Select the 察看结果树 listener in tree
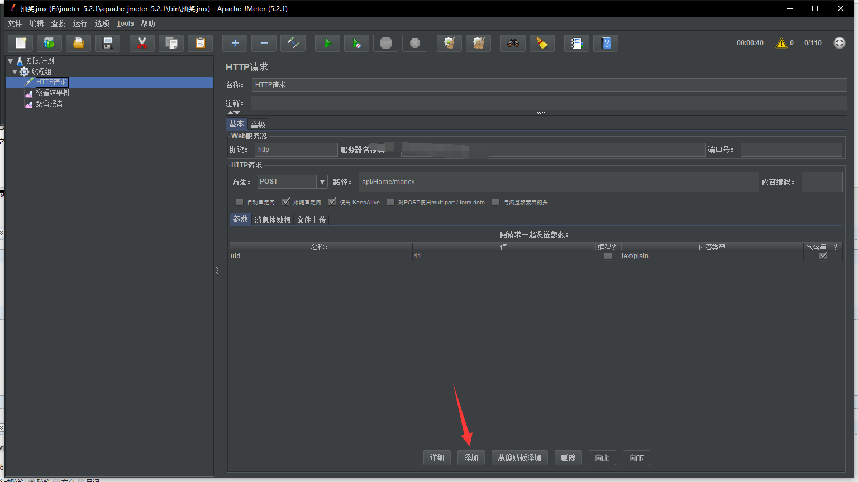This screenshot has height=482, width=858. pos(53,93)
